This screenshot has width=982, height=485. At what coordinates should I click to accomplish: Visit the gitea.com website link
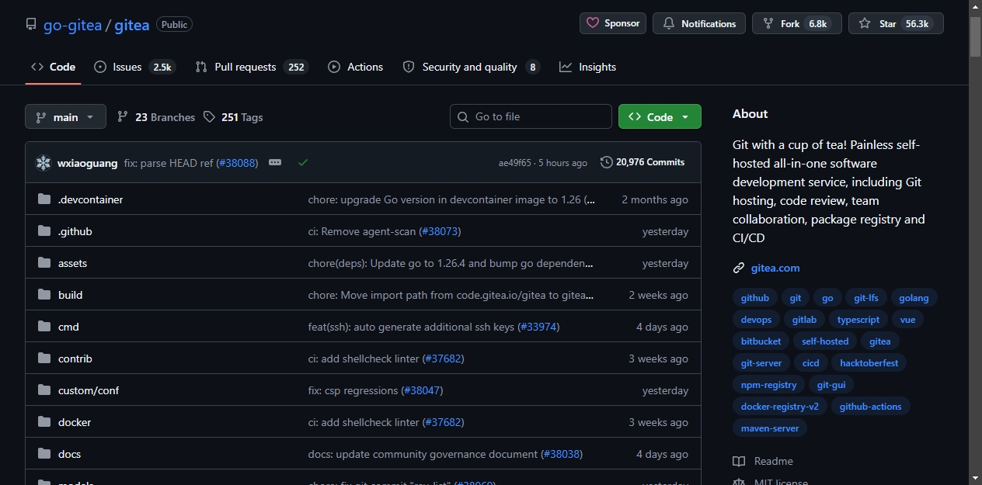point(775,268)
